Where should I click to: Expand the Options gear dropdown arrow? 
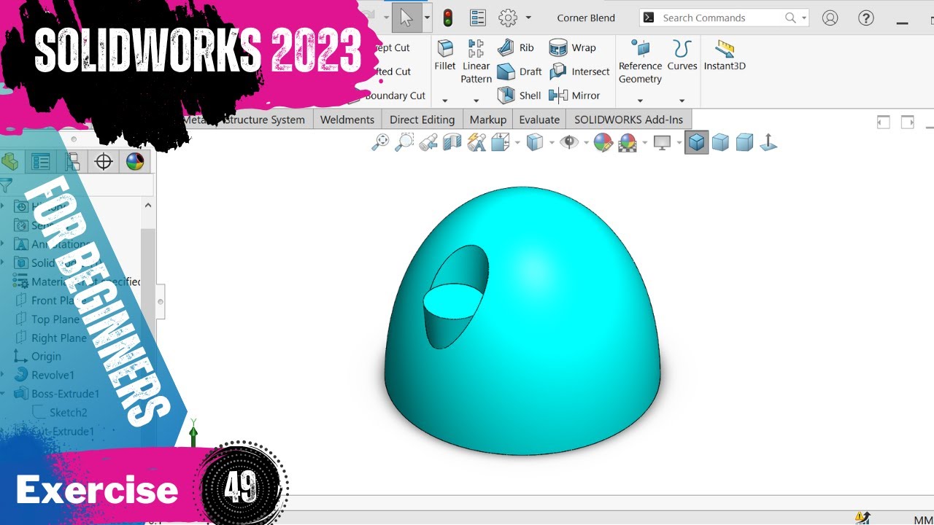528,17
